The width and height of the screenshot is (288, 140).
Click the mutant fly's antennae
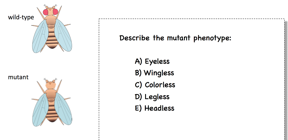(51, 80)
